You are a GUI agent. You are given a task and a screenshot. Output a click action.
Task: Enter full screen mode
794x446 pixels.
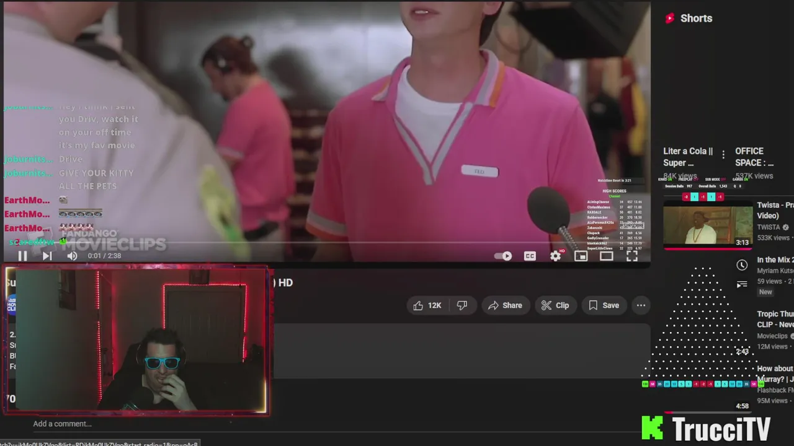click(631, 256)
